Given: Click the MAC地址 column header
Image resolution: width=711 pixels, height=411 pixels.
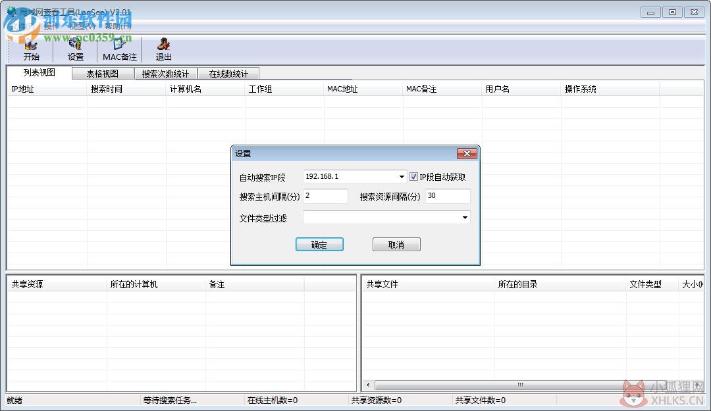Looking at the screenshot, I should 363,89.
